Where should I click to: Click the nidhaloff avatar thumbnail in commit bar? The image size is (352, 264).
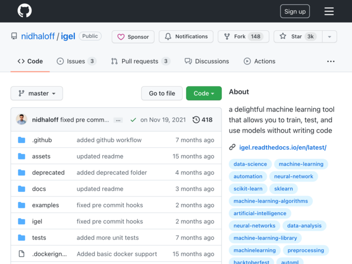point(21,119)
